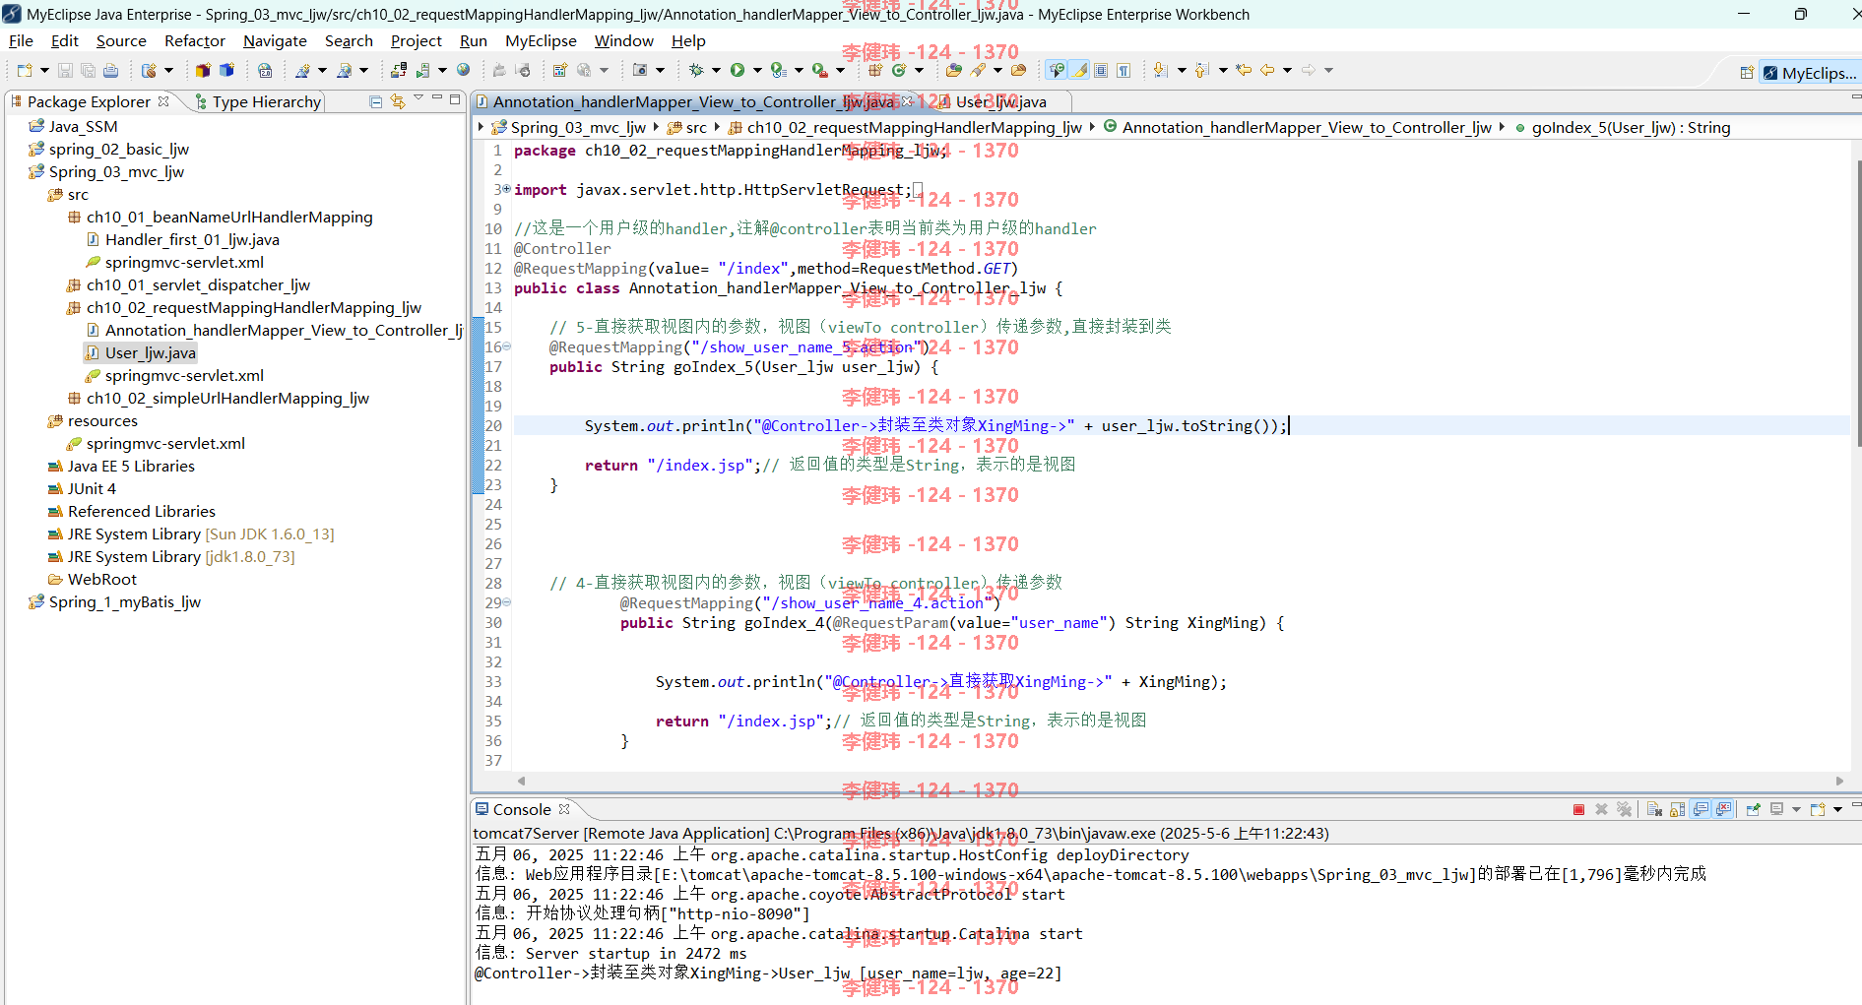Collapse method fold at line 29
This screenshot has height=1005, width=1862.
tap(506, 602)
